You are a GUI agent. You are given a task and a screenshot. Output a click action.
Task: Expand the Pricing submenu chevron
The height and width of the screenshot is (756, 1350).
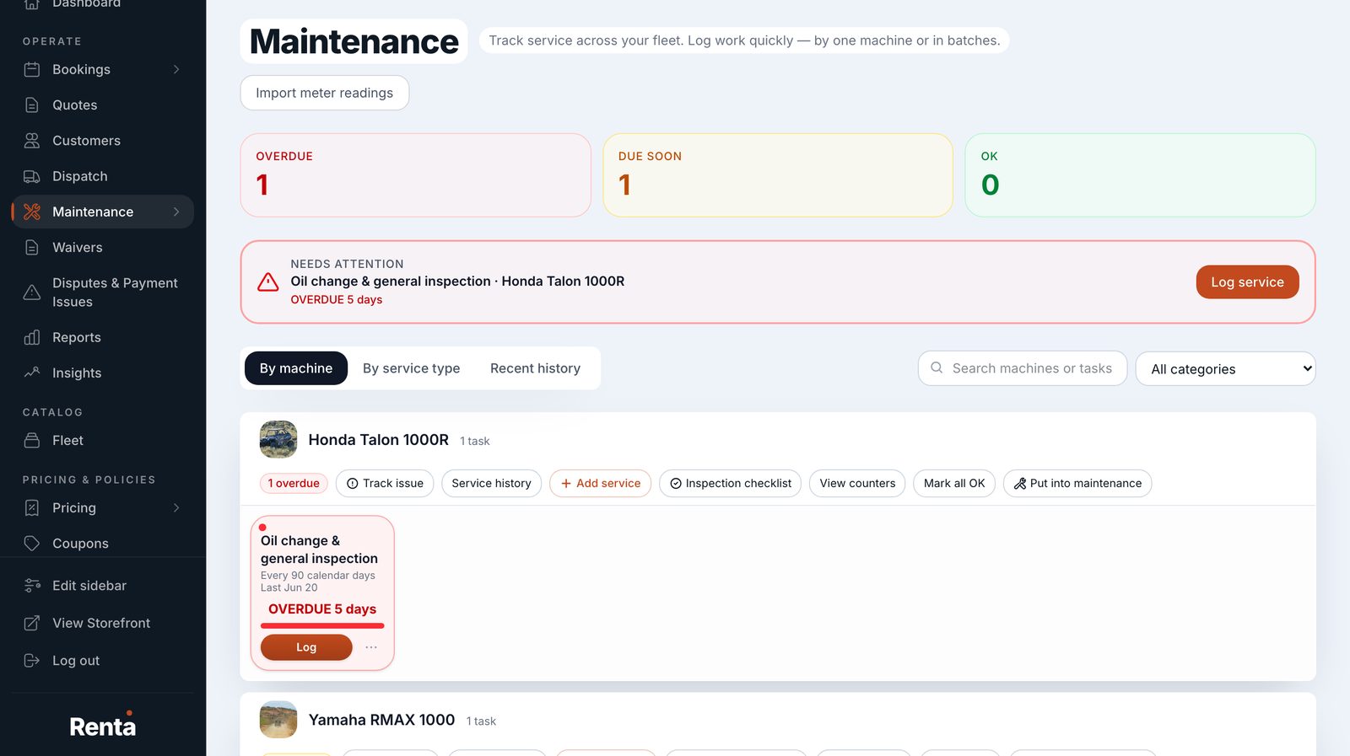pyautogui.click(x=176, y=508)
